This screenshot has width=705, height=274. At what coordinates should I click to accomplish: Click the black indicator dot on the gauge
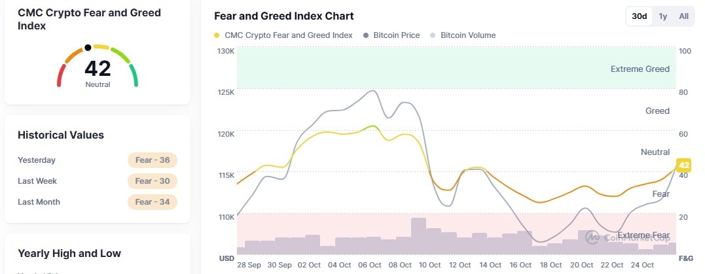pos(88,48)
